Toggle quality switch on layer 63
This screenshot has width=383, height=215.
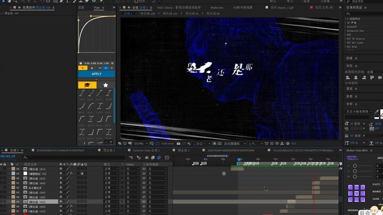pos(68,192)
